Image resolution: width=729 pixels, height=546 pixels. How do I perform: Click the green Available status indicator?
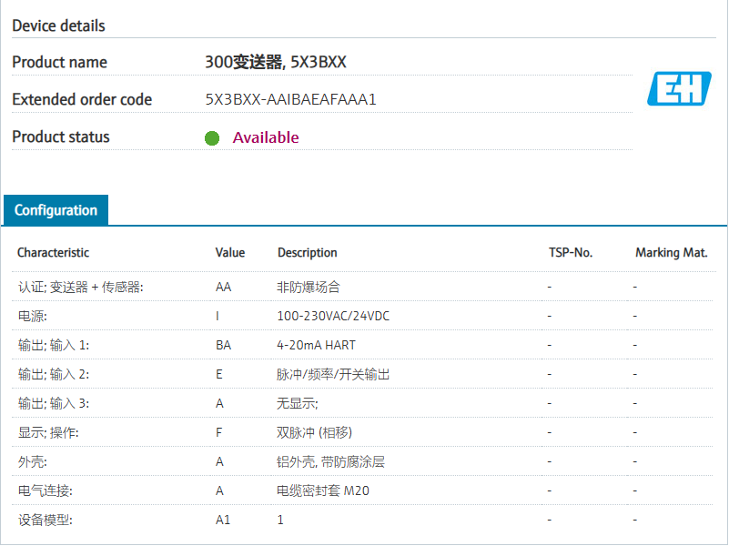tap(212, 138)
